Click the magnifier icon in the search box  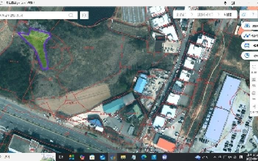click(71, 15)
